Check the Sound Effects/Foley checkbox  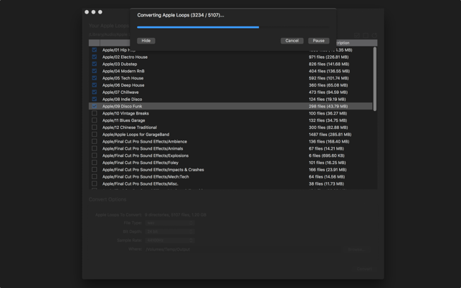(95, 163)
